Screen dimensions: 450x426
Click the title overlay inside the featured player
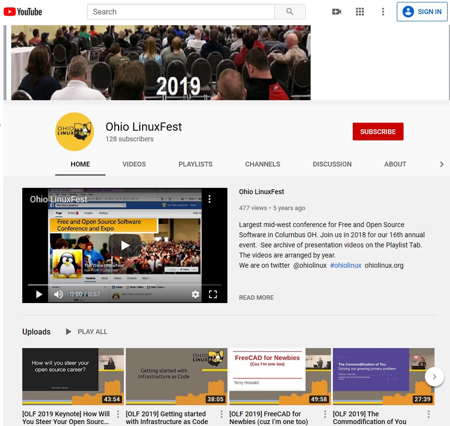pos(59,199)
